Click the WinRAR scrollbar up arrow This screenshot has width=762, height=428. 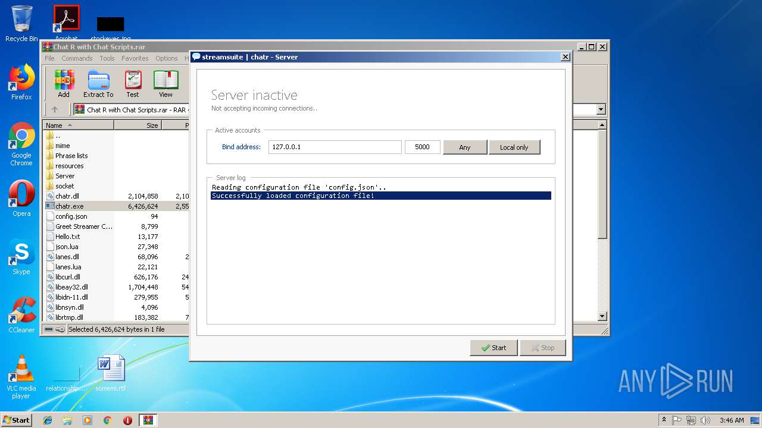(602, 125)
